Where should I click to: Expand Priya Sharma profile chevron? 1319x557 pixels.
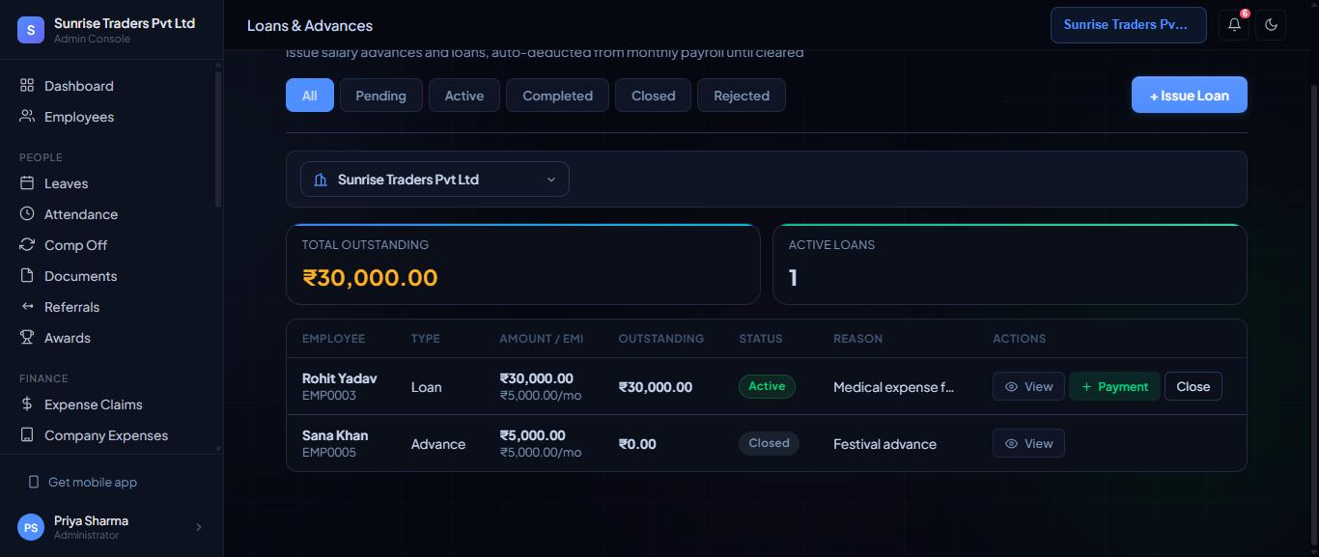point(199,527)
